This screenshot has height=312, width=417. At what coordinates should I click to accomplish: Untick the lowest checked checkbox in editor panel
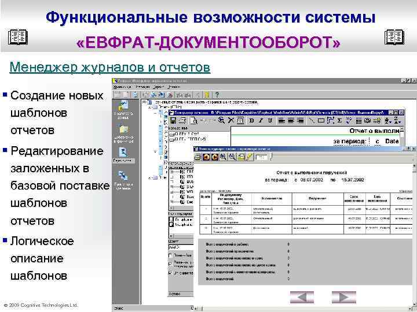(x=170, y=273)
